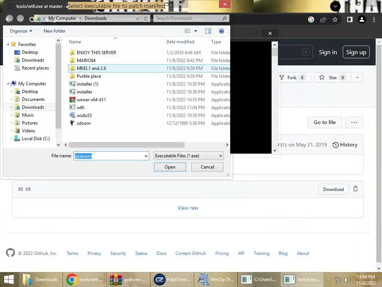Screen dimensions: 382x287
Task: Select Videos in the navigation tree
Action: pos(25,130)
